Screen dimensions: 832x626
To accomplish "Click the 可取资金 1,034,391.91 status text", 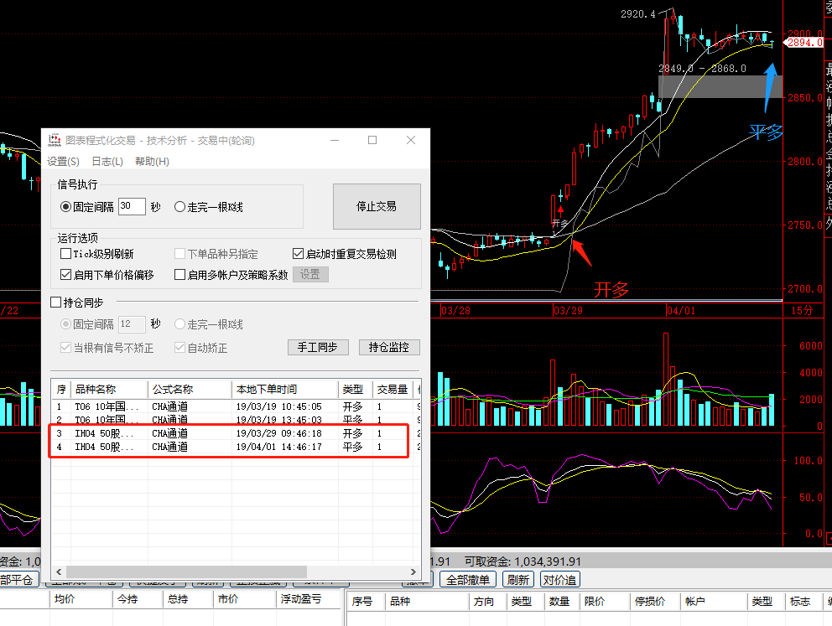I will pyautogui.click(x=523, y=561).
